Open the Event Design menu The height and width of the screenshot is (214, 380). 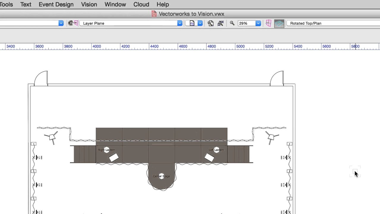pyautogui.click(x=56, y=4)
